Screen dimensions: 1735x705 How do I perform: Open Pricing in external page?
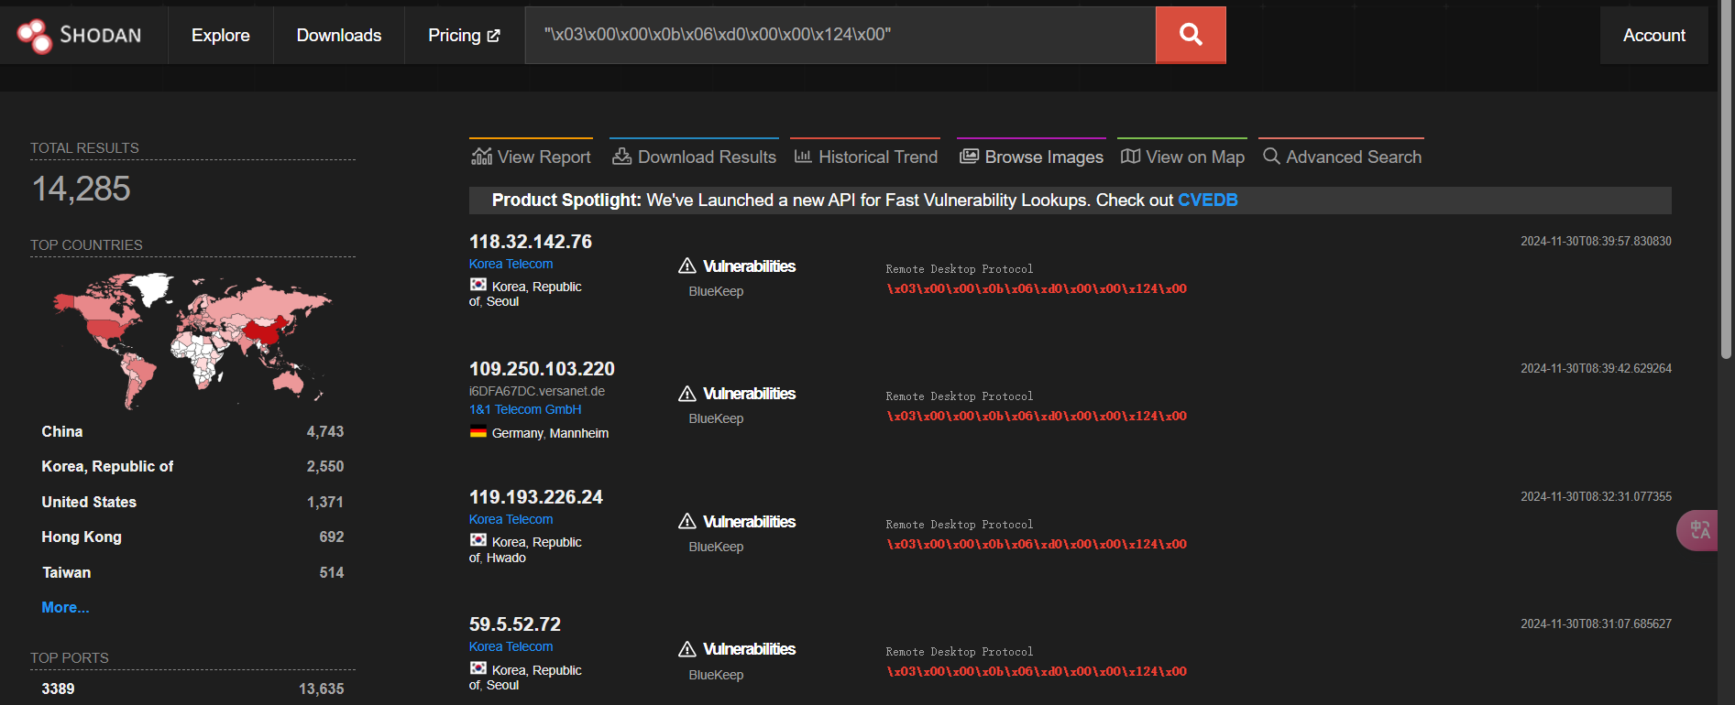pos(464,35)
